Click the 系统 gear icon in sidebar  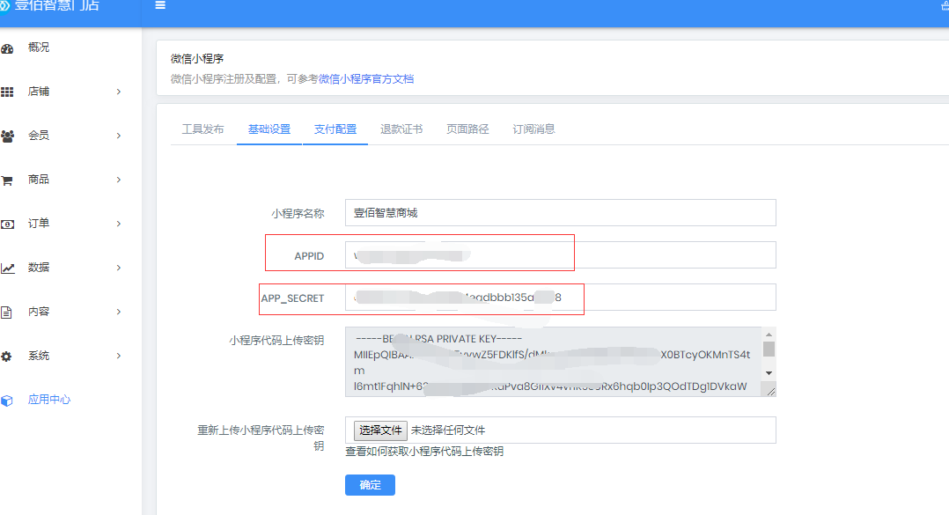(x=7, y=356)
